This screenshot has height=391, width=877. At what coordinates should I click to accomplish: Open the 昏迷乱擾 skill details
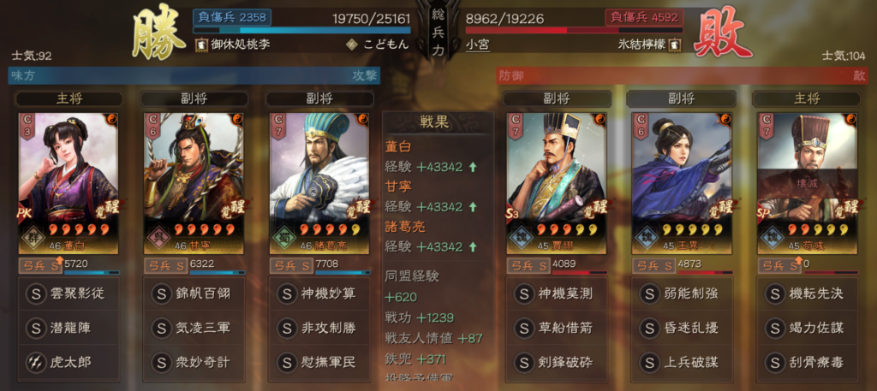[x=682, y=328]
